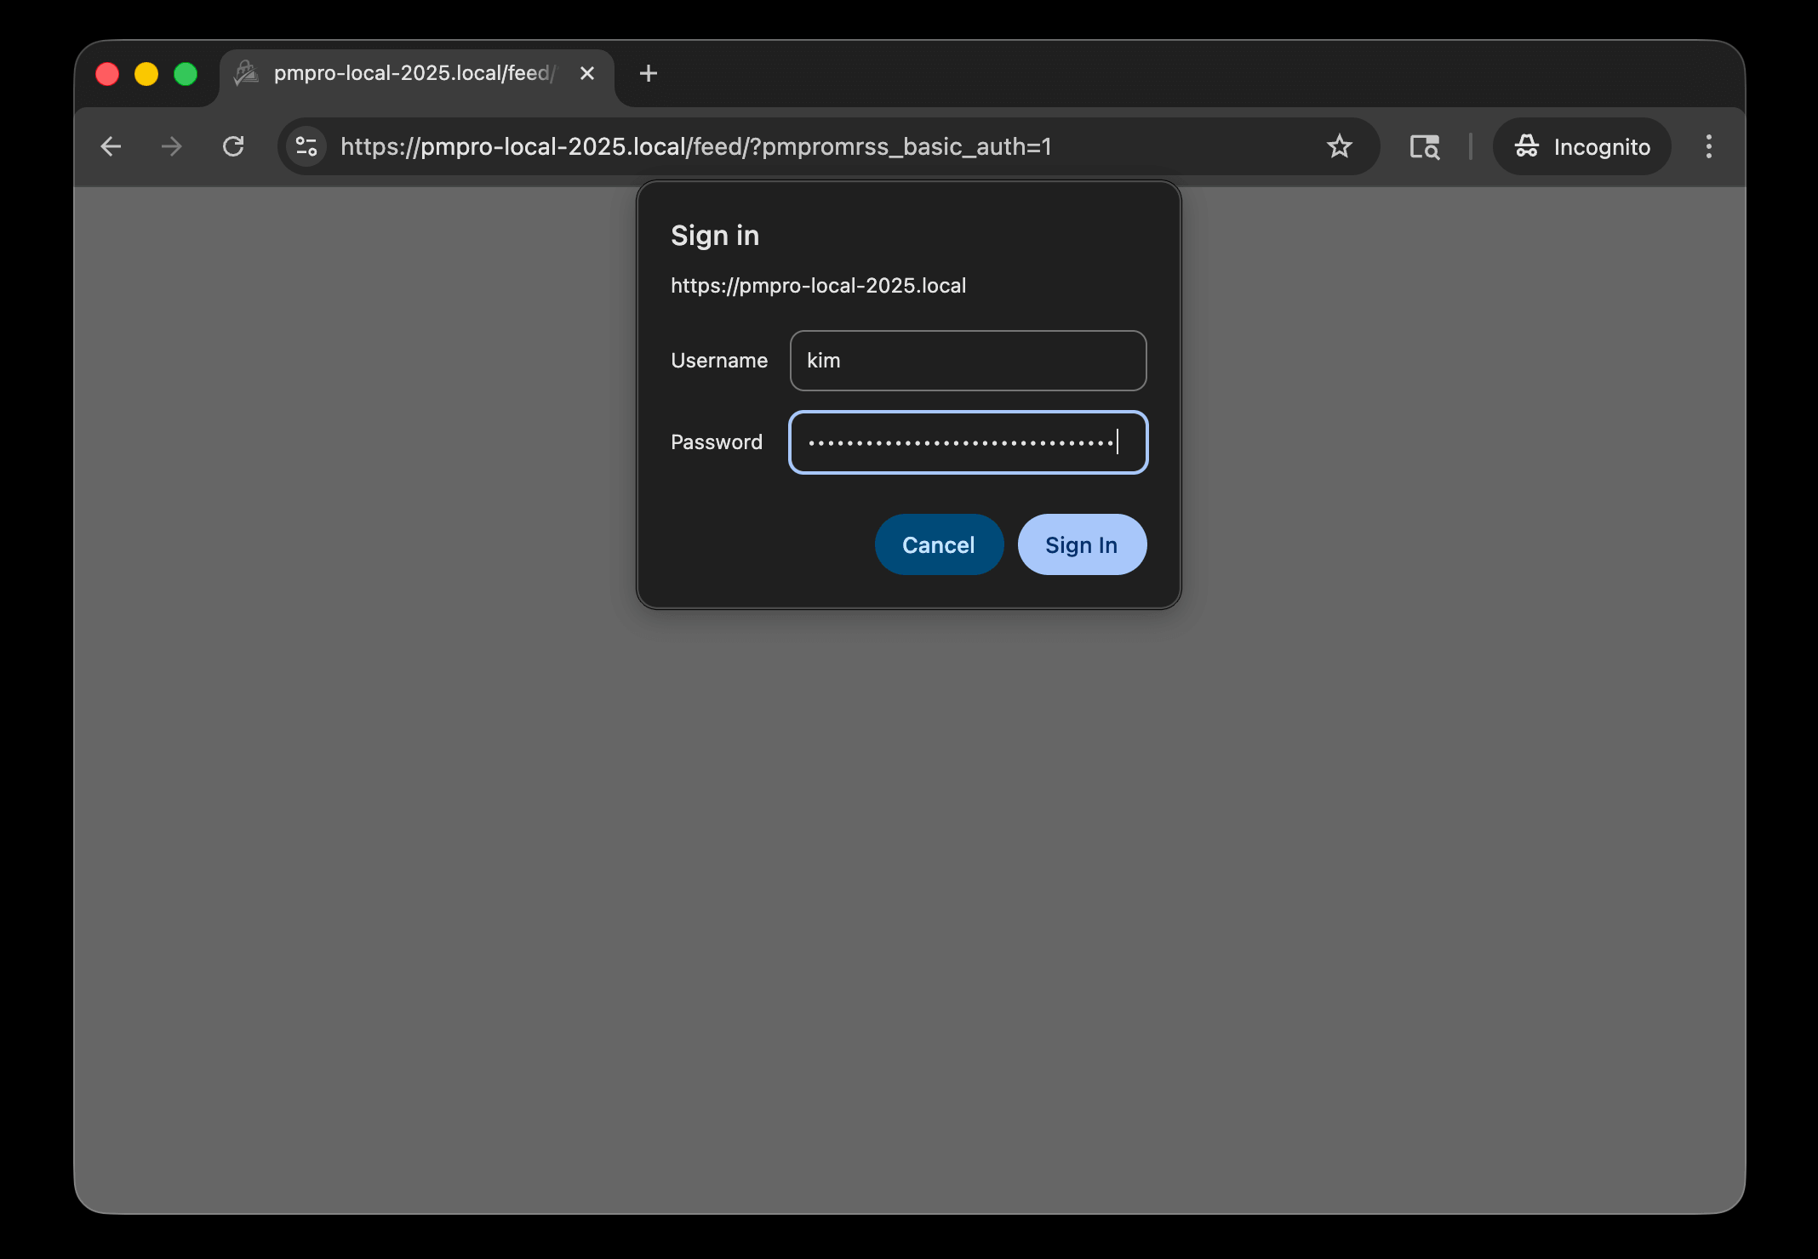Close the pmpro-local-2025.local/feed tab

(x=586, y=73)
